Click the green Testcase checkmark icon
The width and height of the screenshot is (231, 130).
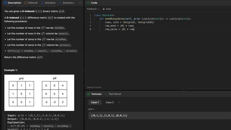click(x=89, y=94)
